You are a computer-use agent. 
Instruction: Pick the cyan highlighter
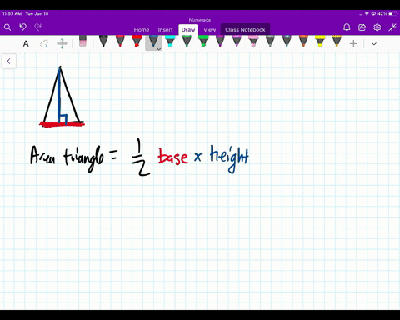[x=170, y=41]
